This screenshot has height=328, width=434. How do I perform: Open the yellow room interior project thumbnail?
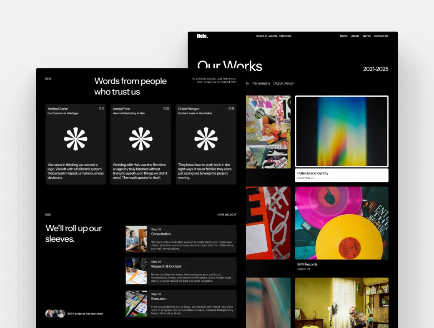341,303
